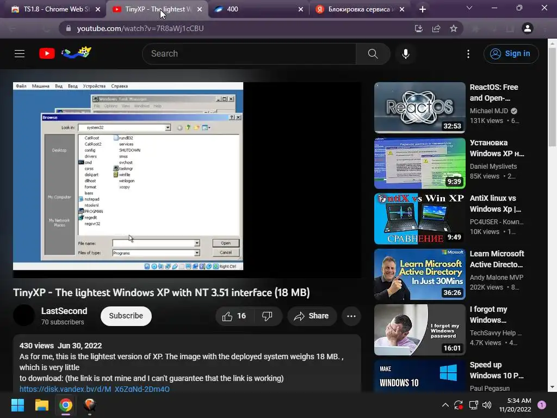Focus the YouTube search field
Image resolution: width=557 pixels, height=418 pixels.
(x=249, y=54)
